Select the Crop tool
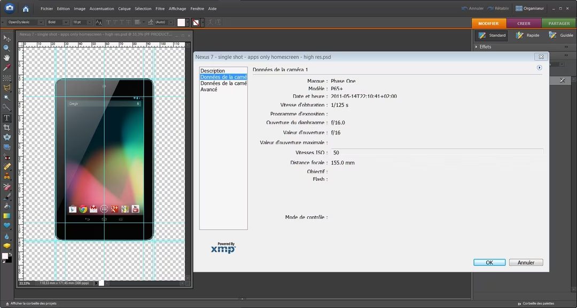577x308 pixels. click(x=6, y=128)
